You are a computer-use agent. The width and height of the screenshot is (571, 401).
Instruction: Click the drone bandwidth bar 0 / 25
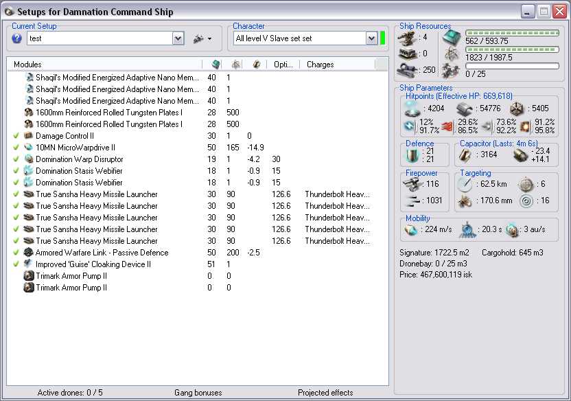[x=512, y=66]
